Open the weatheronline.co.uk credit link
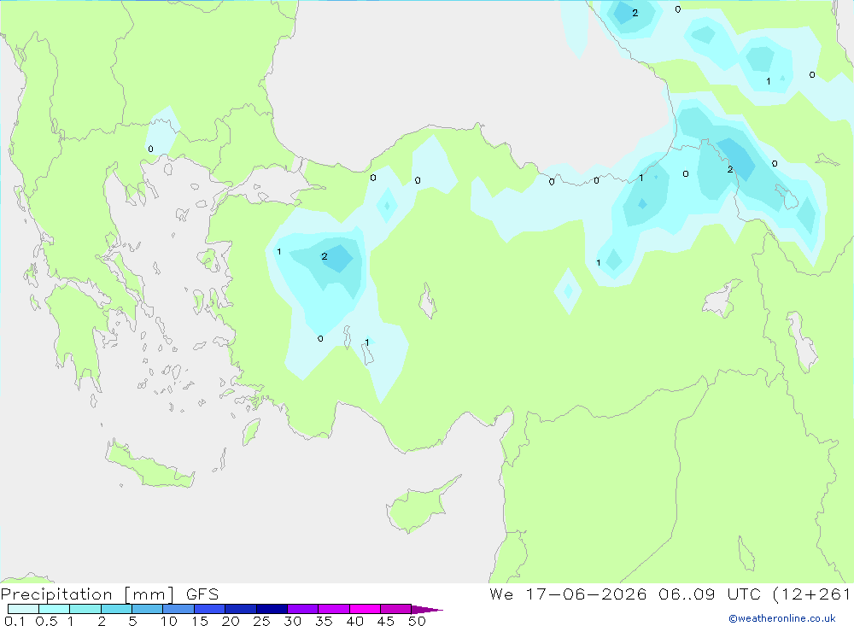 click(x=782, y=618)
